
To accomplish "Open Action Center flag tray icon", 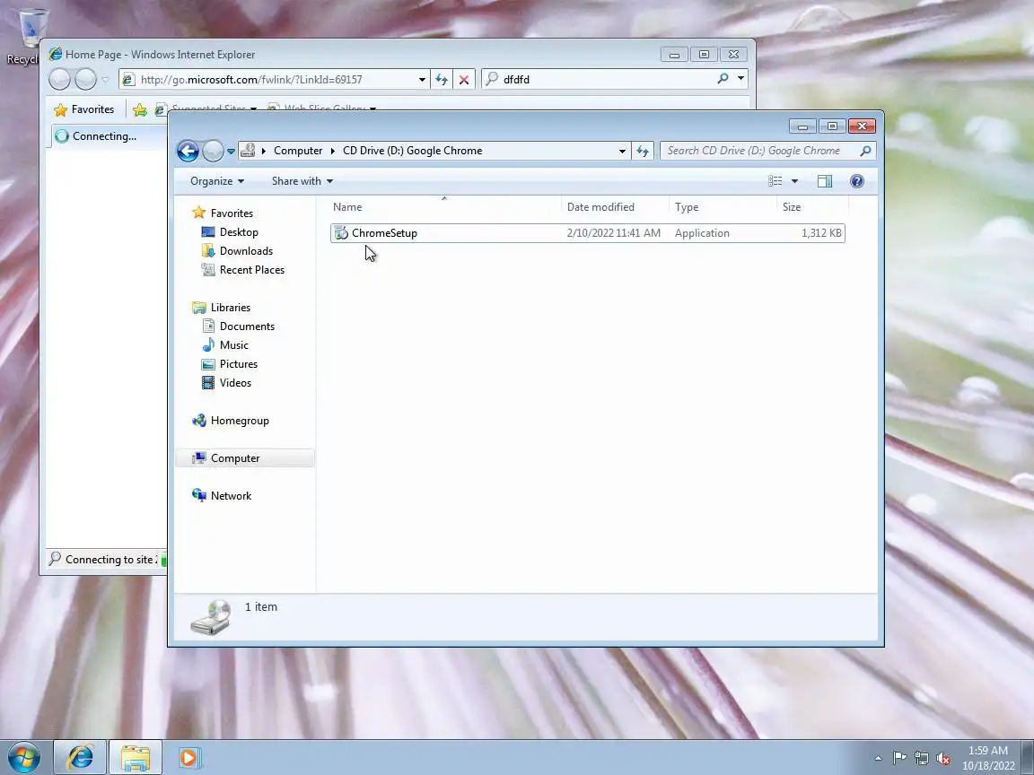I will 899,759.
